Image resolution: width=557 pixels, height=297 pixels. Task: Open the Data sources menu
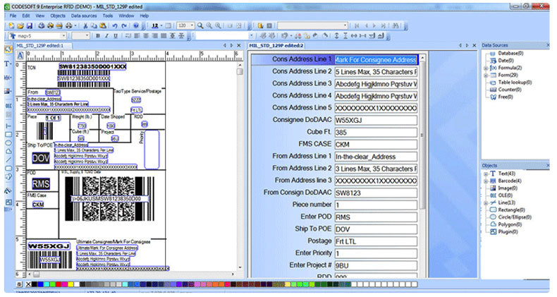point(83,15)
